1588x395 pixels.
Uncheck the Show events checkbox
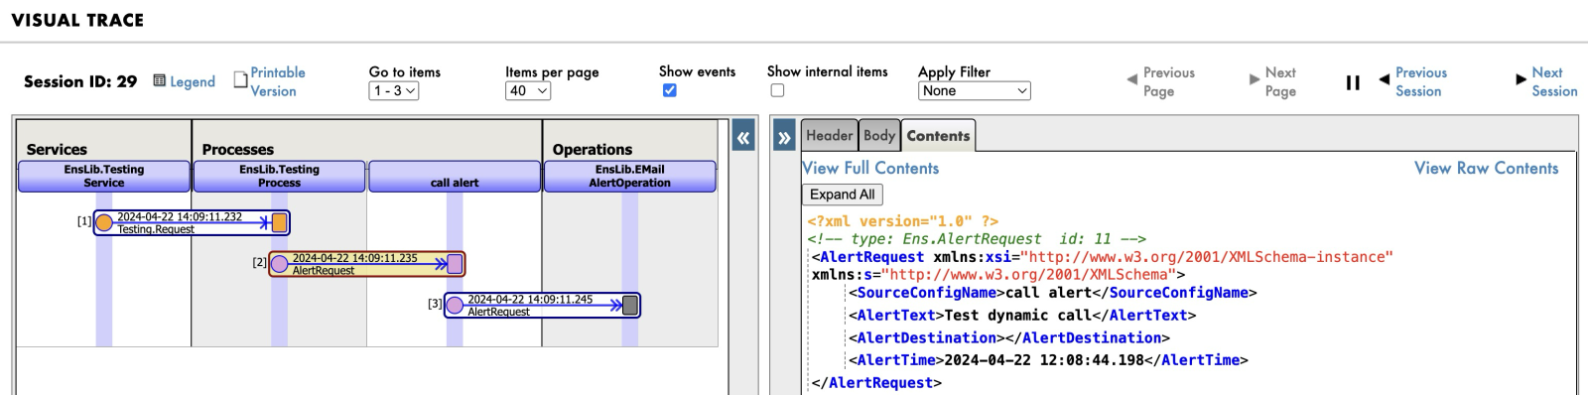tap(670, 90)
